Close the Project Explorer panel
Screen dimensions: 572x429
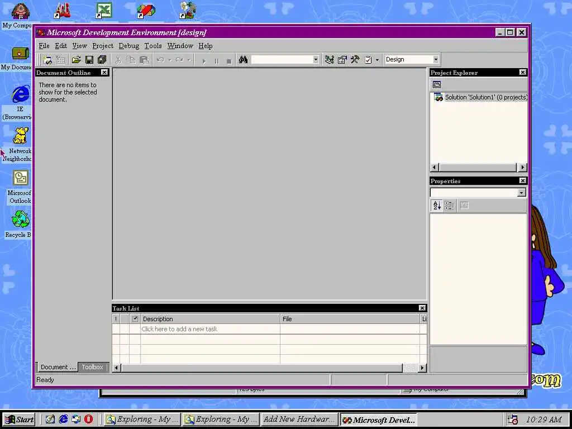point(523,73)
